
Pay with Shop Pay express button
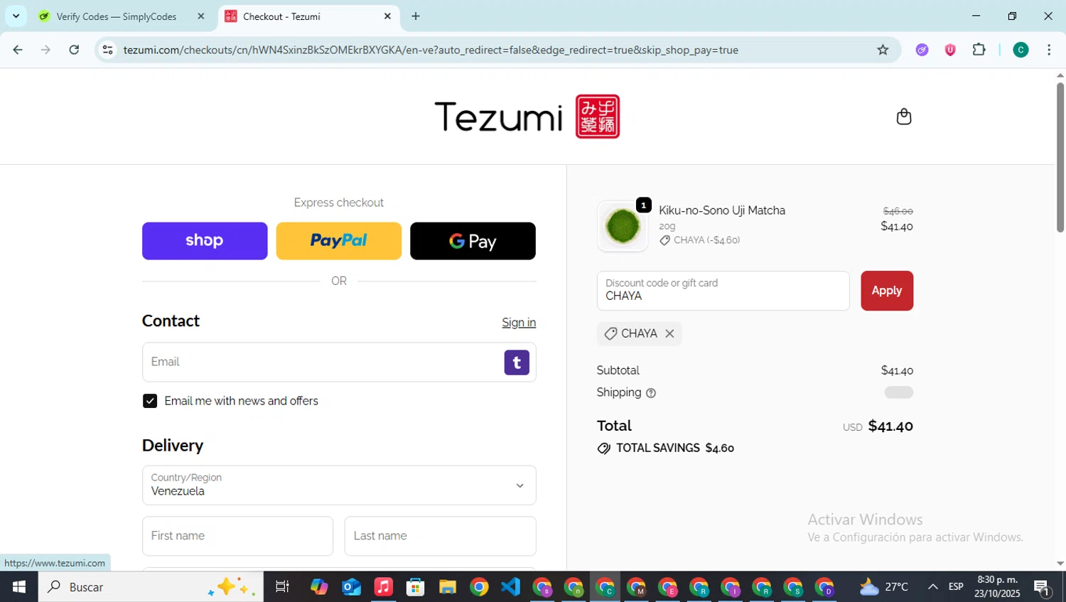click(205, 241)
